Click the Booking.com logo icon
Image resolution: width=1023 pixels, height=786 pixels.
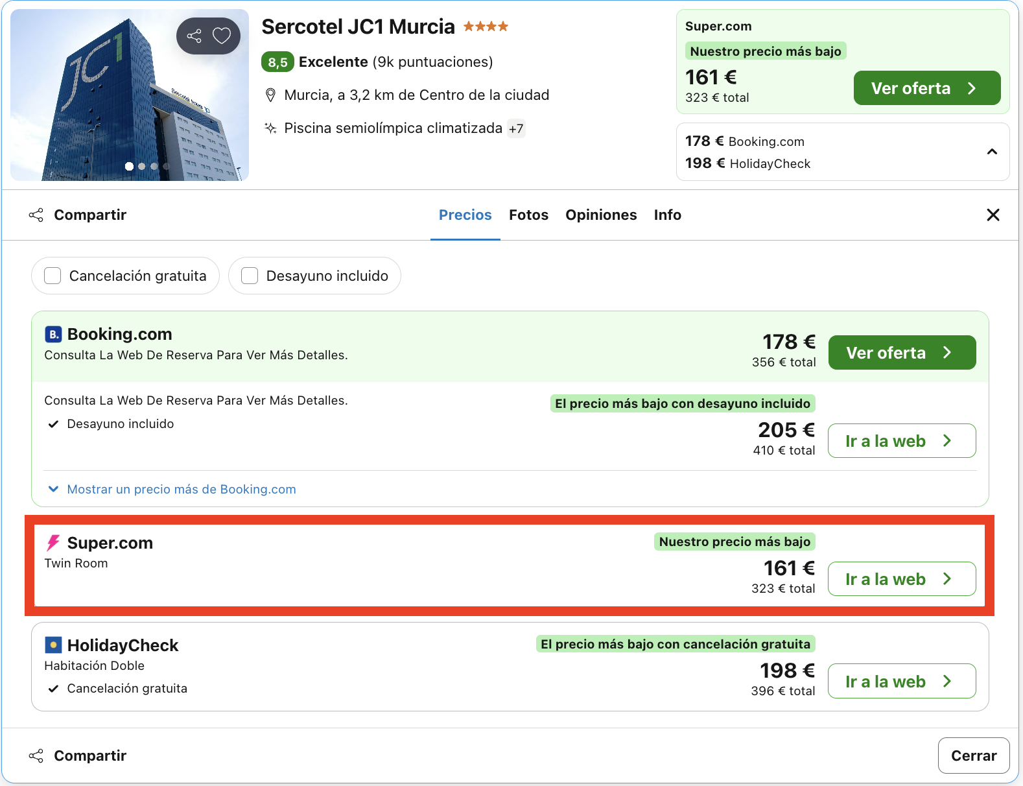(x=53, y=334)
